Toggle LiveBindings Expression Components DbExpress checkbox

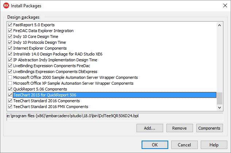tap(10, 71)
